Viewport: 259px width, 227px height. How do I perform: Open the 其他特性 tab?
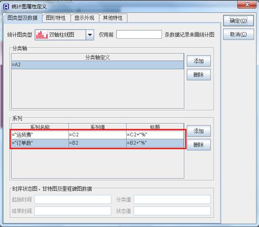point(113,18)
